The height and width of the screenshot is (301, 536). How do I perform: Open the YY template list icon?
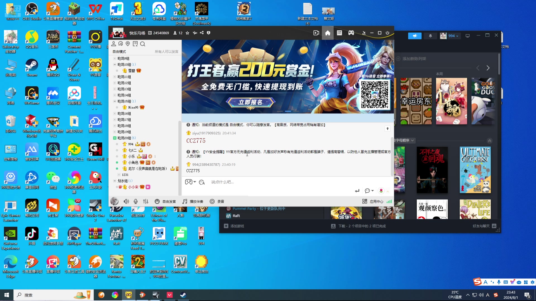click(x=339, y=33)
